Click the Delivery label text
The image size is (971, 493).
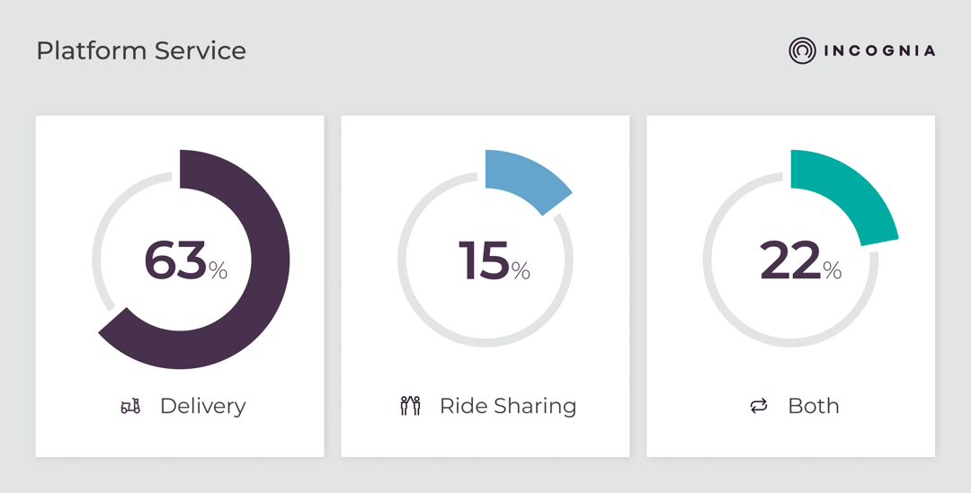pos(202,406)
